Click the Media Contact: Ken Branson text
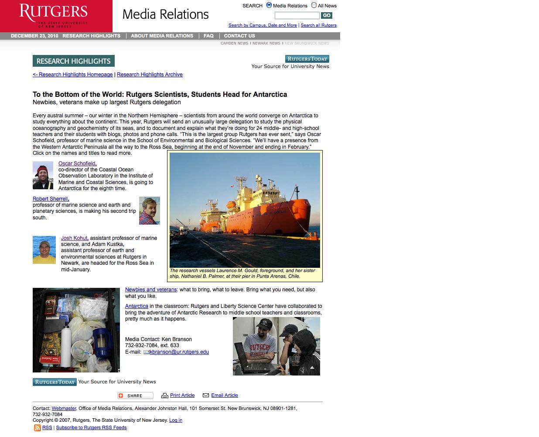The width and height of the screenshot is (539, 437). 158,339
